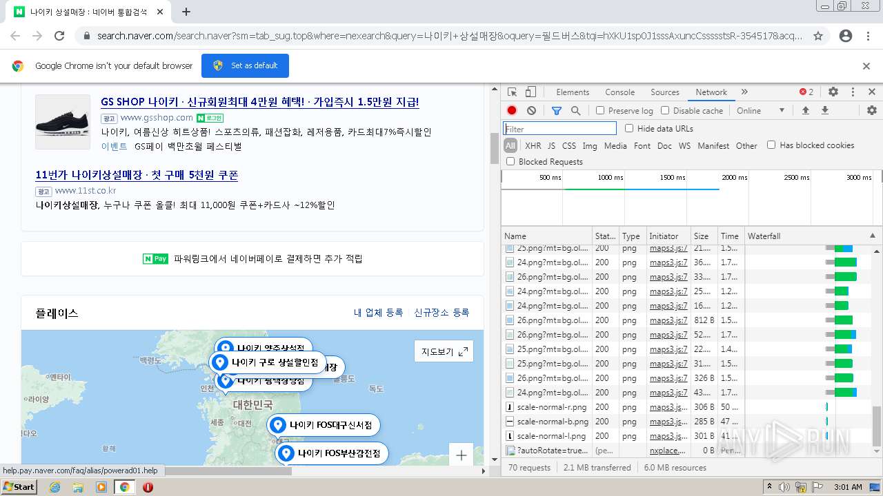Image resolution: width=883 pixels, height=496 pixels.
Task: Filter requests by JS type
Action: tap(551, 145)
